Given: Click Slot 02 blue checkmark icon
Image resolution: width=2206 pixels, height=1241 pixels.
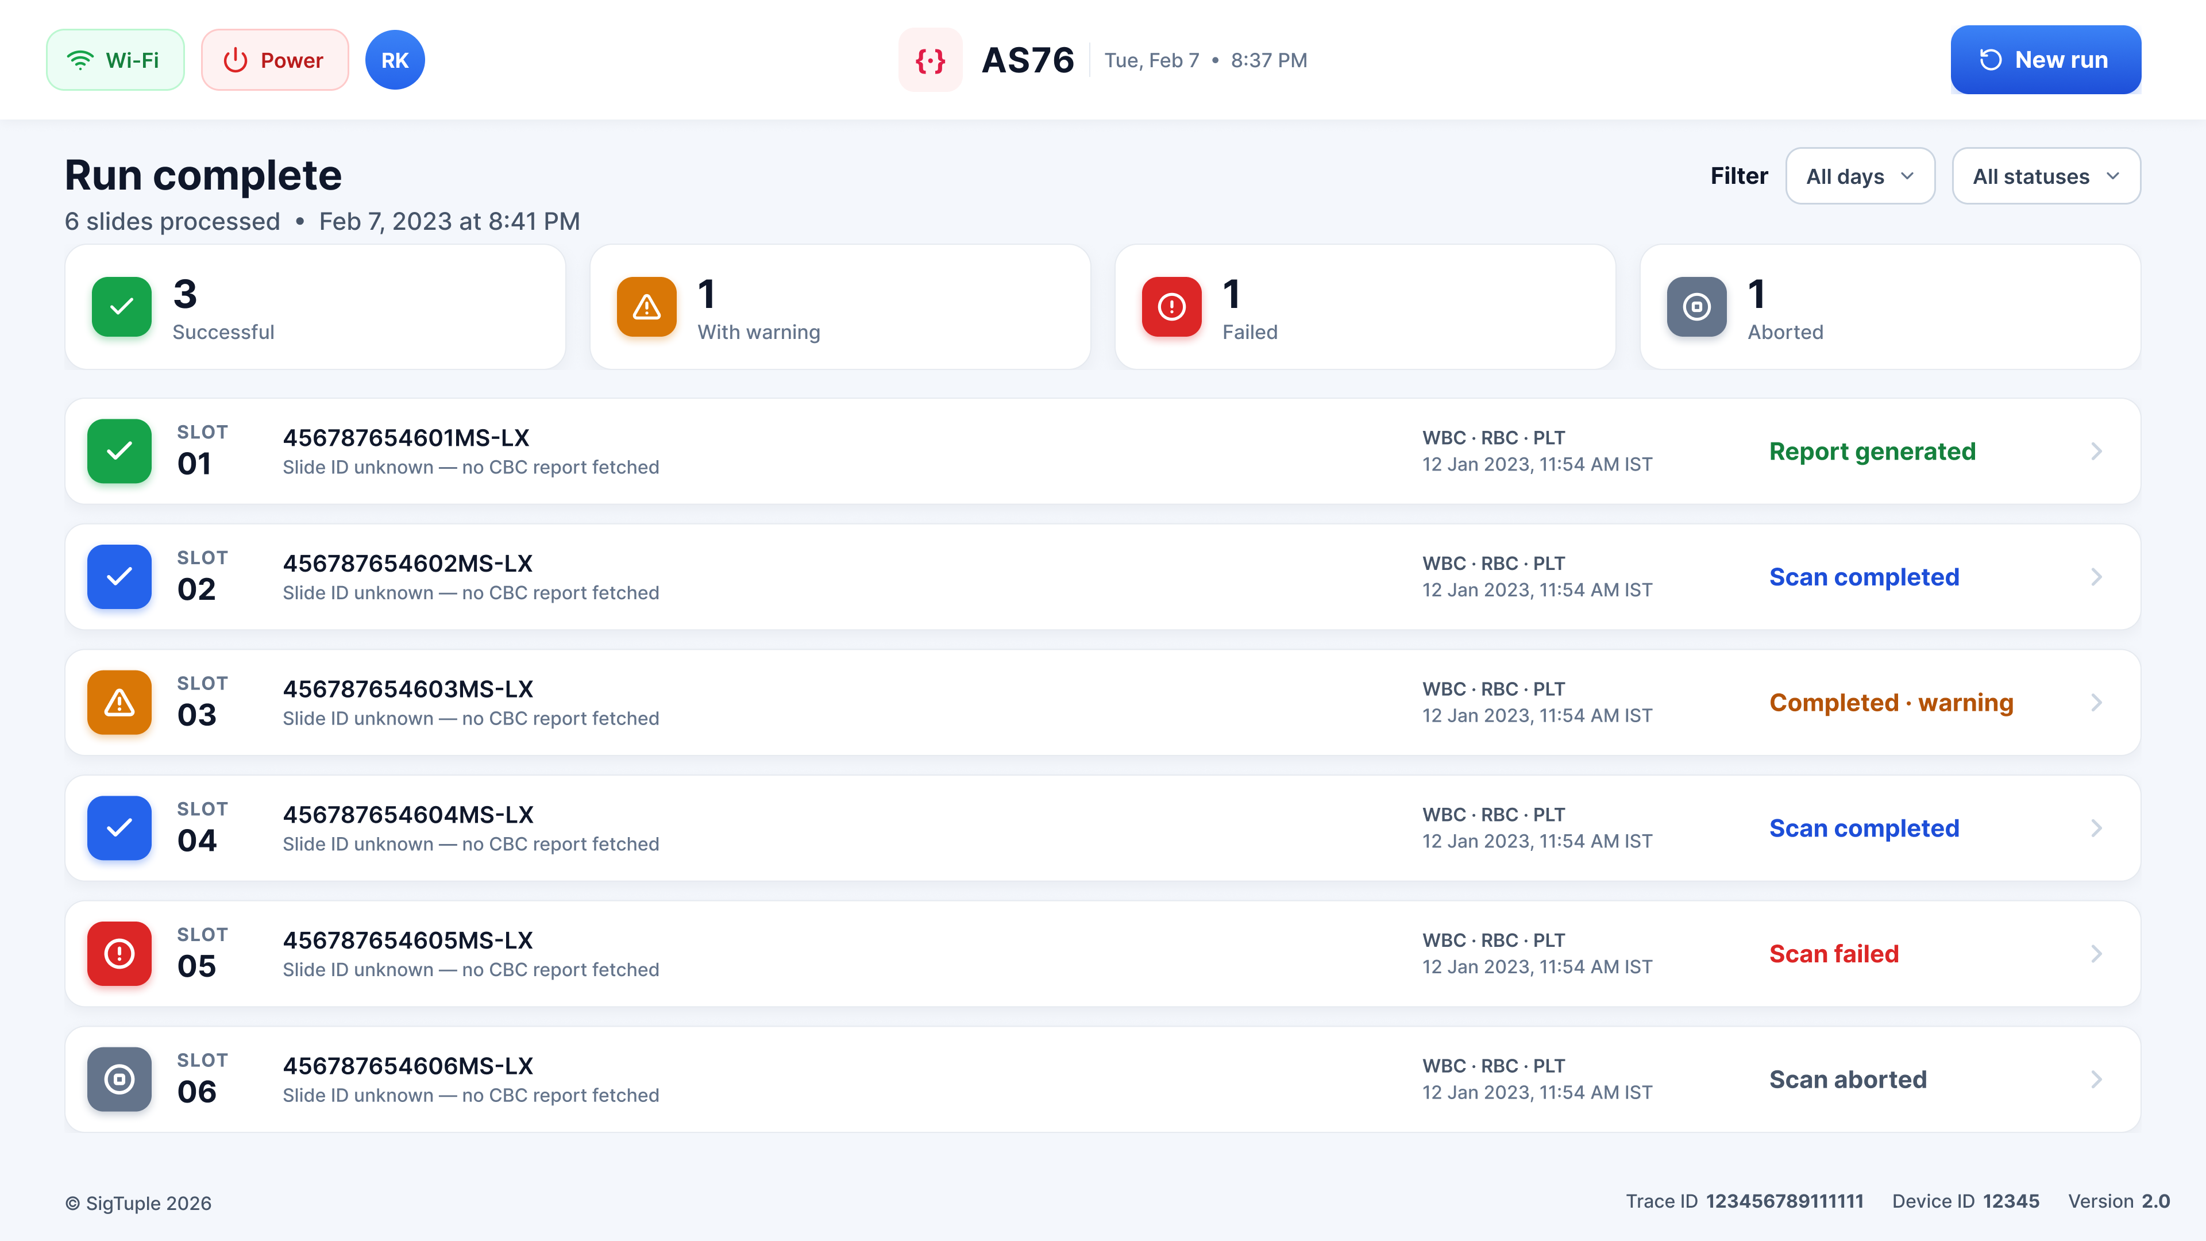Looking at the screenshot, I should pyautogui.click(x=119, y=576).
